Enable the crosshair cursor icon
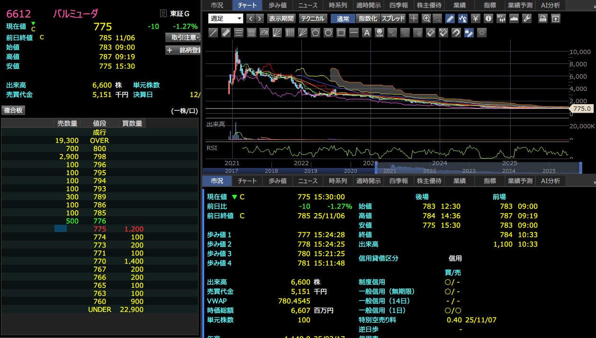This screenshot has width=596, height=338. (x=414, y=18)
